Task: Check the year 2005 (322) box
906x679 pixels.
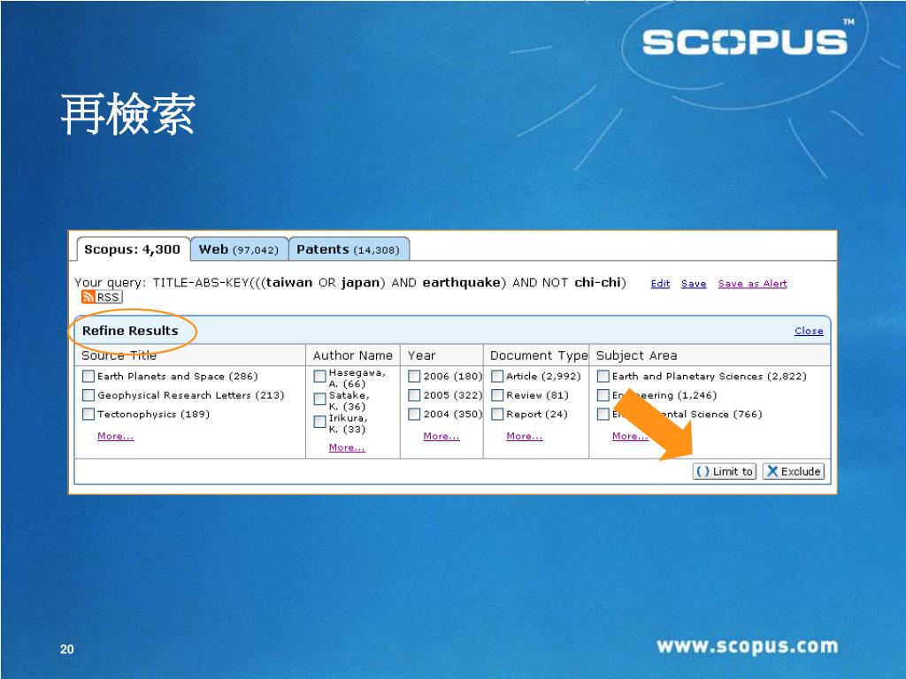Action: coord(414,395)
